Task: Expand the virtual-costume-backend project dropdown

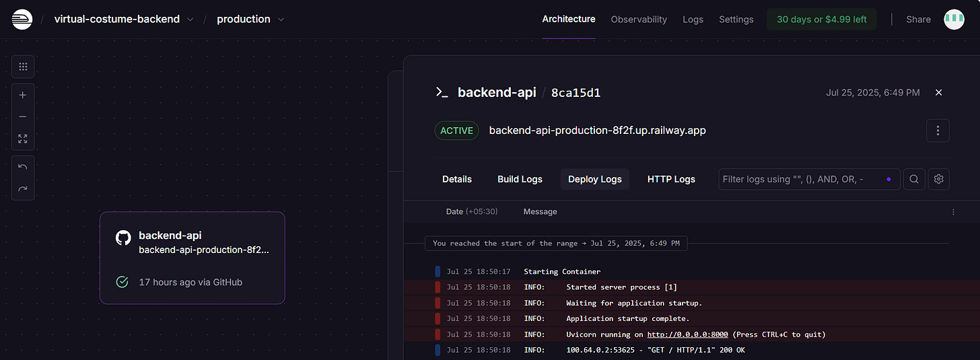Action: click(x=190, y=20)
